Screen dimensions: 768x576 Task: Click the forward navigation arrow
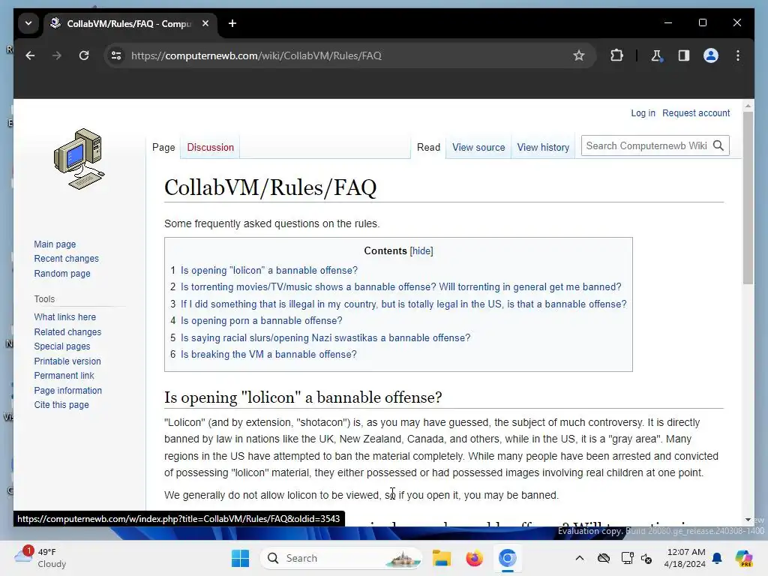[57, 55]
